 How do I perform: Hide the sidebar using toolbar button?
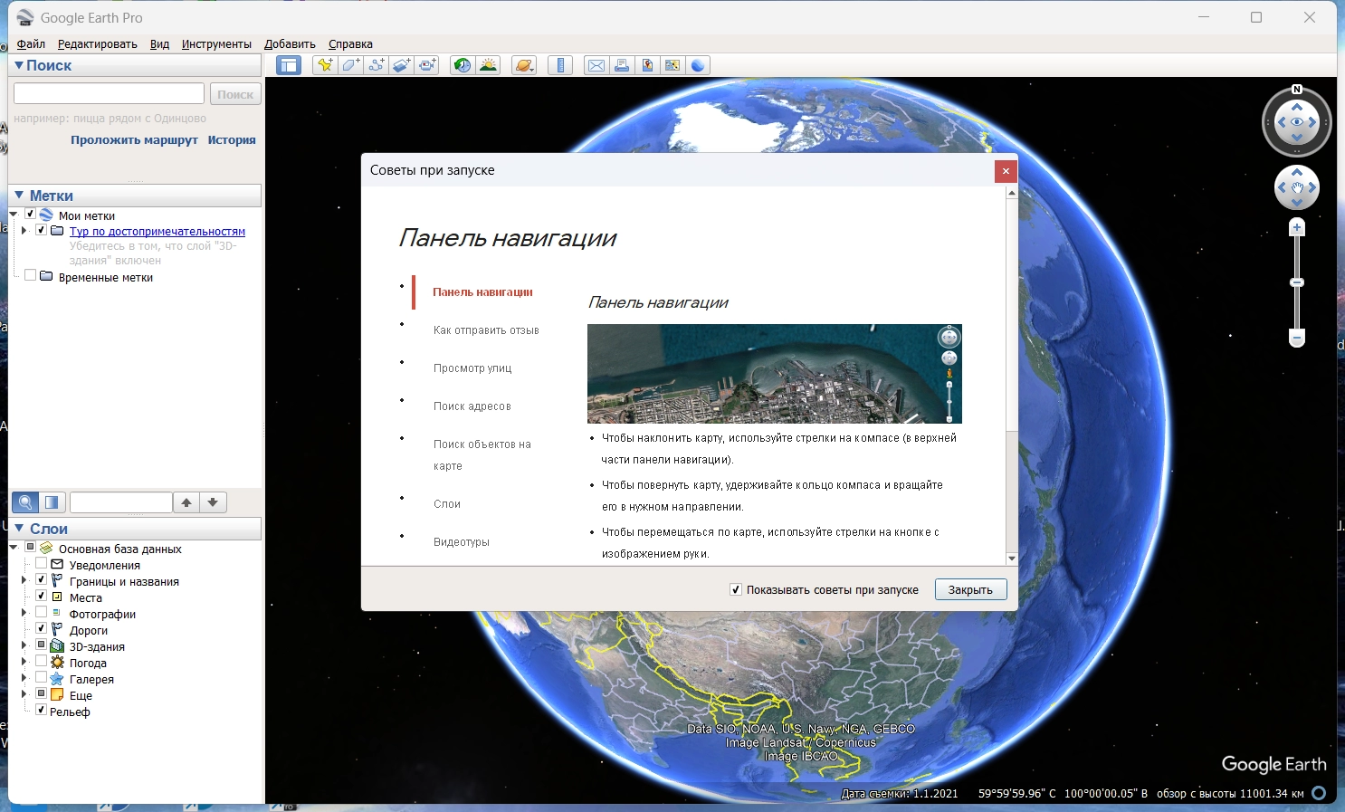click(289, 65)
